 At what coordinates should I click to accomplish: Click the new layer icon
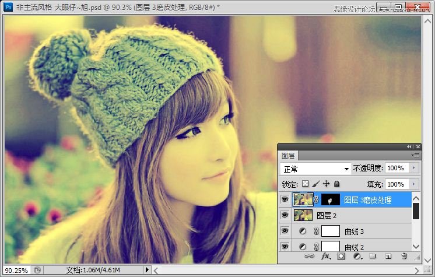[x=388, y=256]
